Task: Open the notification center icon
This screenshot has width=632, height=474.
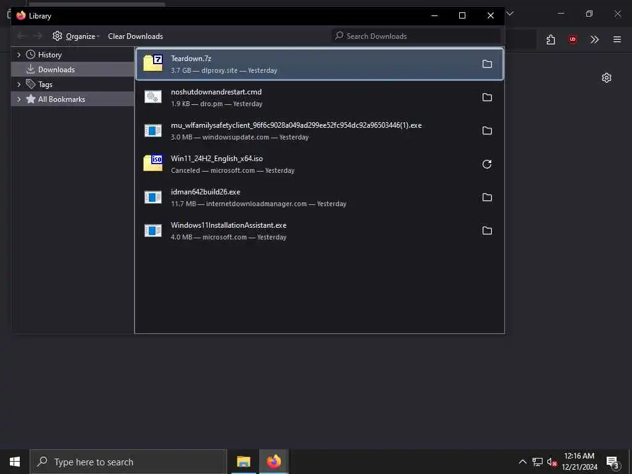Action: click(612, 462)
